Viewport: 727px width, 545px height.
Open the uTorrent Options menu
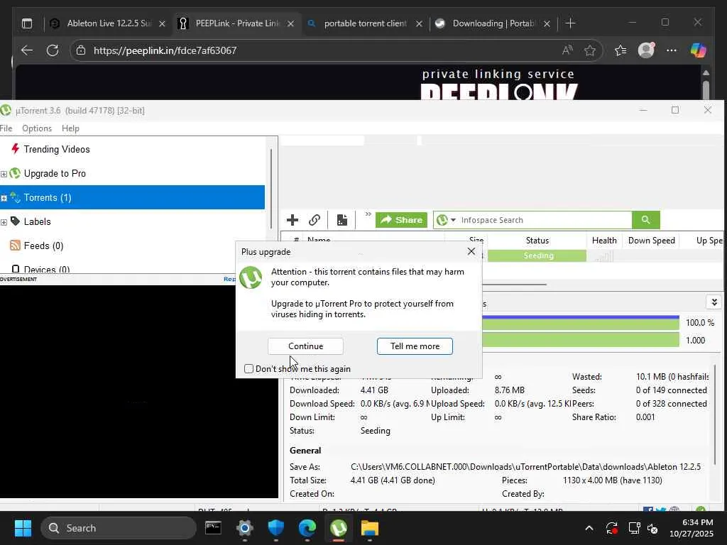pyautogui.click(x=37, y=128)
